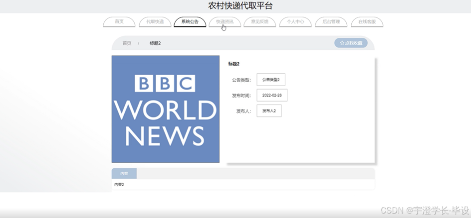Click the 标题2 breadcrumb text

(x=155, y=43)
